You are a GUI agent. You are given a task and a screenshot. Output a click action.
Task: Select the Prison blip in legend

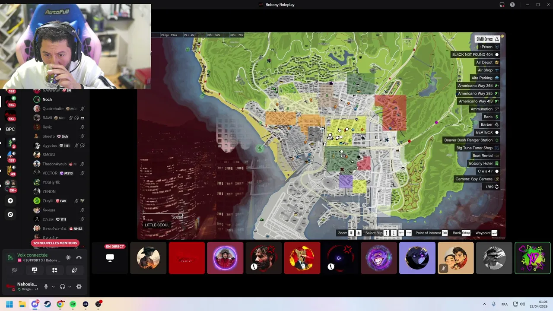[x=489, y=47]
